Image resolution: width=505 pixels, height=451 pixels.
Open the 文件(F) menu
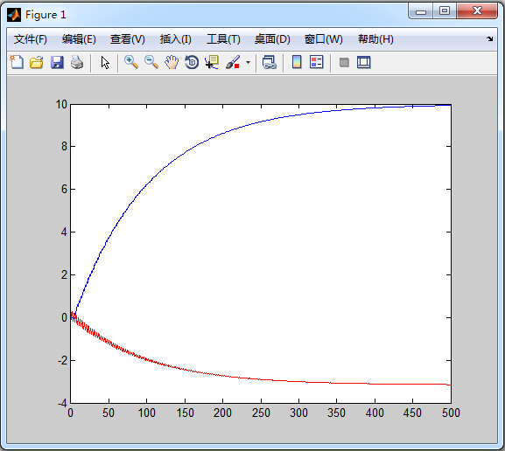click(x=31, y=39)
